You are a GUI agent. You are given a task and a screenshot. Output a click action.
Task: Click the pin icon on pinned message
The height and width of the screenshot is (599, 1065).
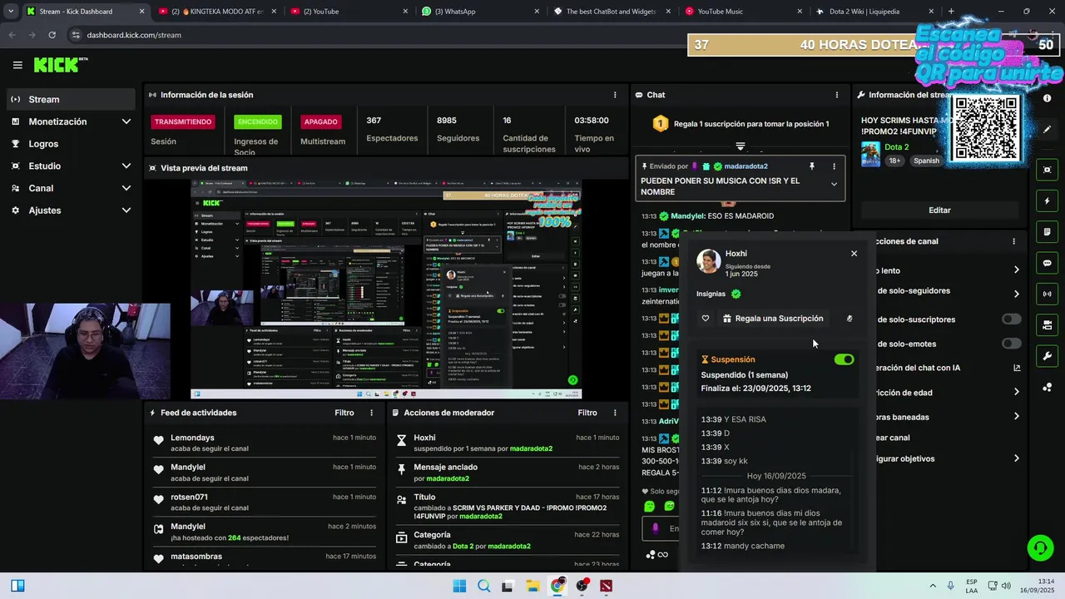tap(811, 166)
